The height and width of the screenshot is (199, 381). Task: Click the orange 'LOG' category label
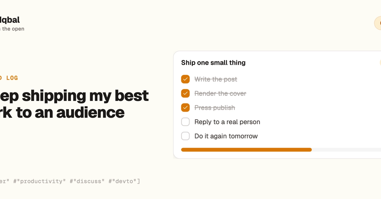[12, 78]
